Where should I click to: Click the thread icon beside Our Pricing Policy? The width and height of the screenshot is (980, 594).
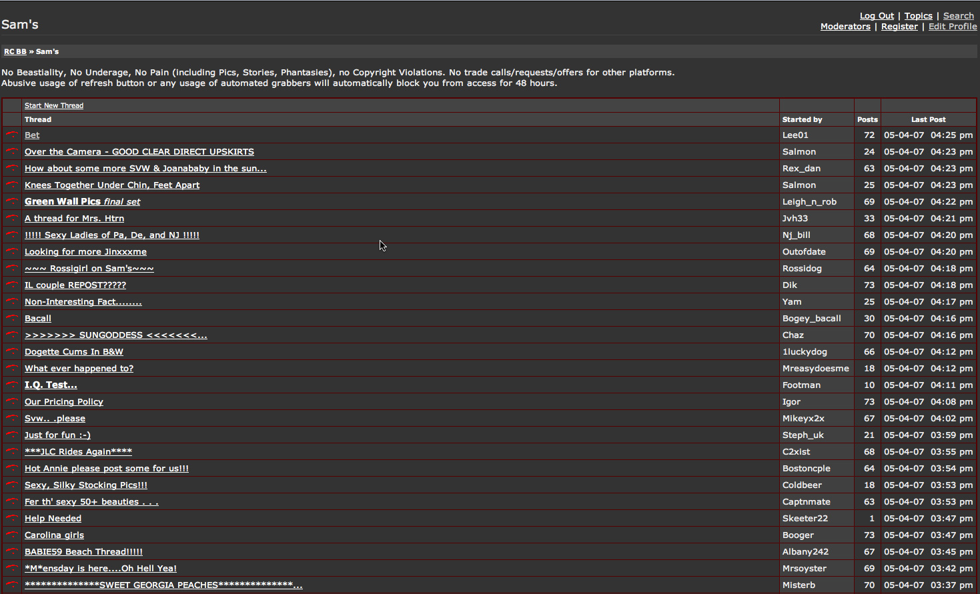(x=12, y=401)
